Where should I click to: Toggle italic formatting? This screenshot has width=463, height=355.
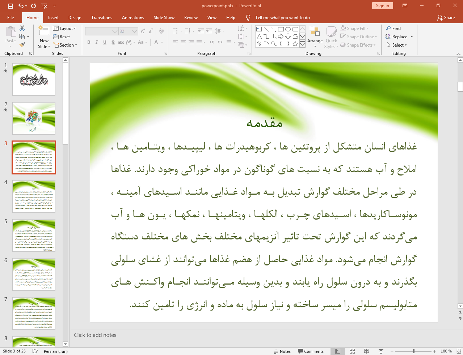coord(97,42)
